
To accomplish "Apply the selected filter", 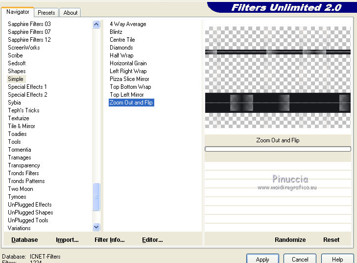I will pyautogui.click(x=262, y=259).
